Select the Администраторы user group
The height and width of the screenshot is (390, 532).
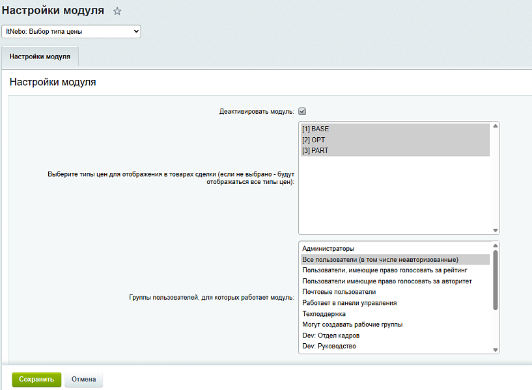pos(395,249)
